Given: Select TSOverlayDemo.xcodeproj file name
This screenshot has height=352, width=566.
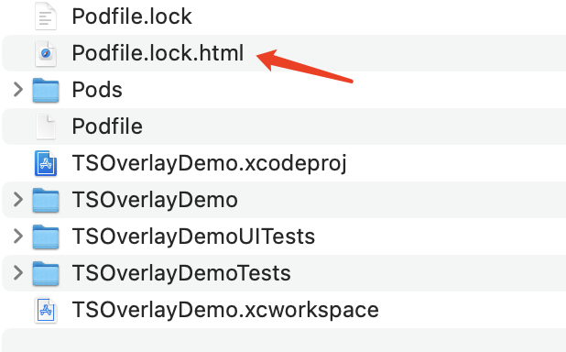Looking at the screenshot, I should [x=210, y=163].
